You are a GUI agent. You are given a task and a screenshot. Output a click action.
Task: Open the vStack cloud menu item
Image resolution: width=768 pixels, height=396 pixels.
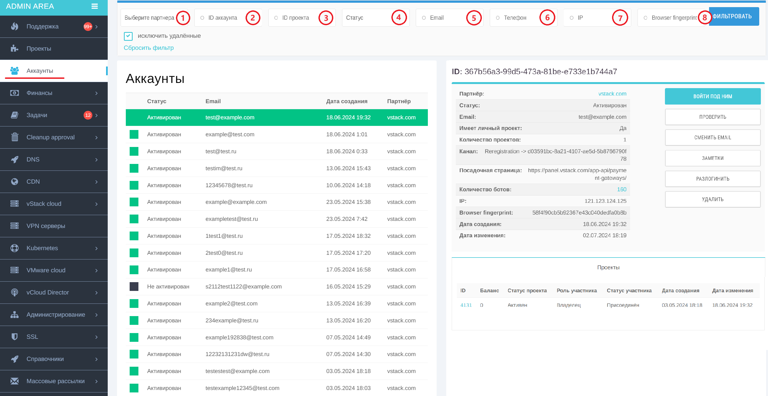[54, 204]
